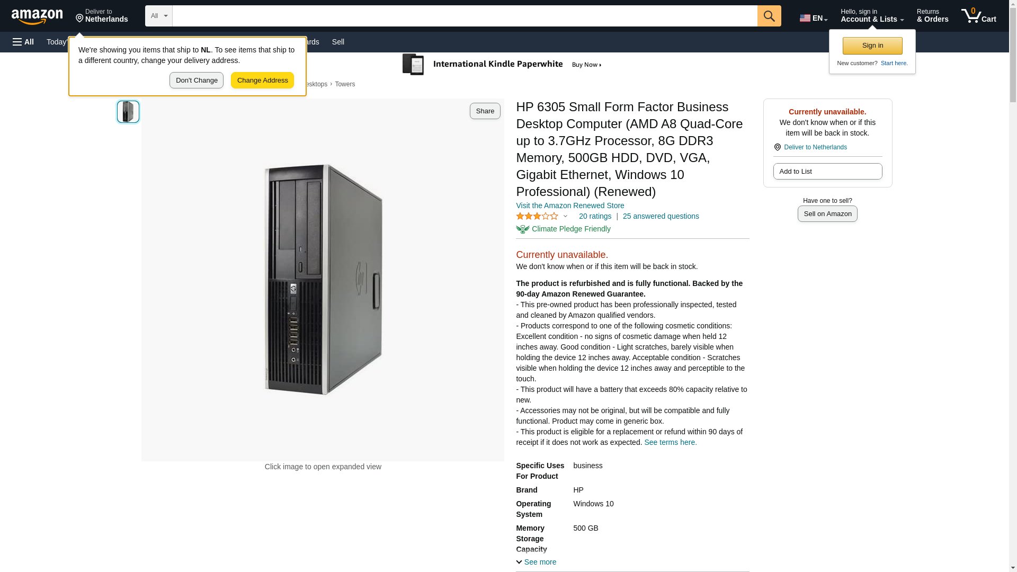Open the 25 answered questions link
The height and width of the screenshot is (572, 1017).
(661, 216)
